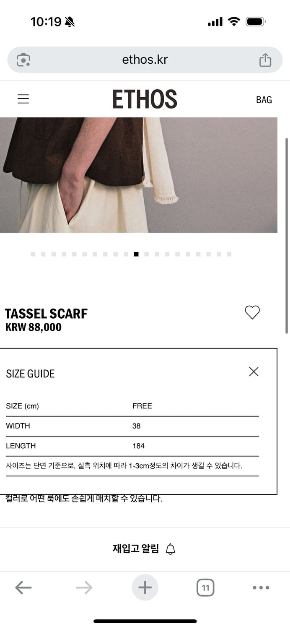Tap the share icon in address bar
290x629 pixels.
tap(265, 60)
